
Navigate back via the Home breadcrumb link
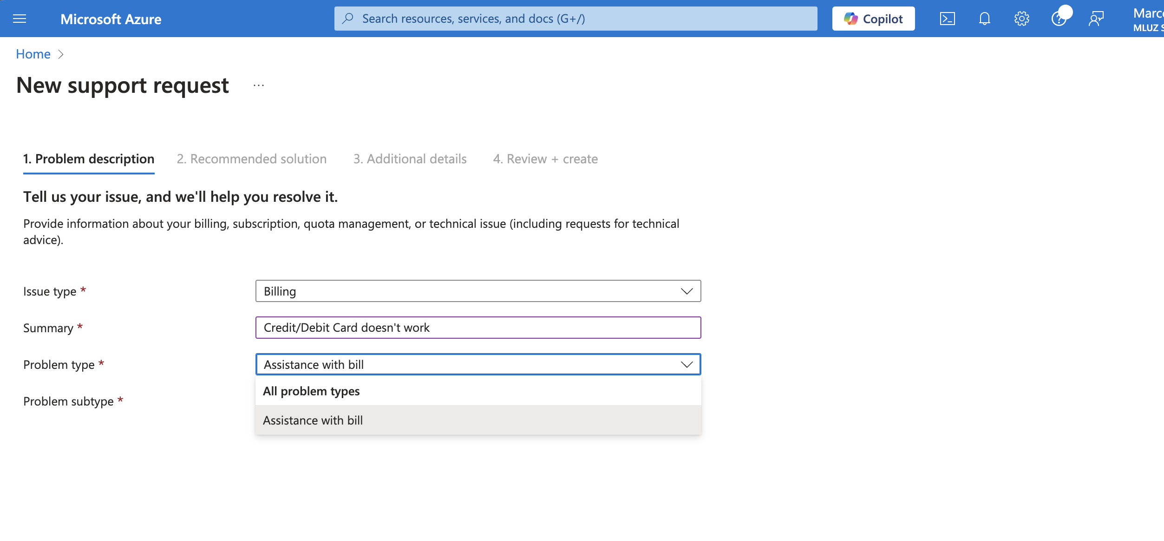coord(33,54)
